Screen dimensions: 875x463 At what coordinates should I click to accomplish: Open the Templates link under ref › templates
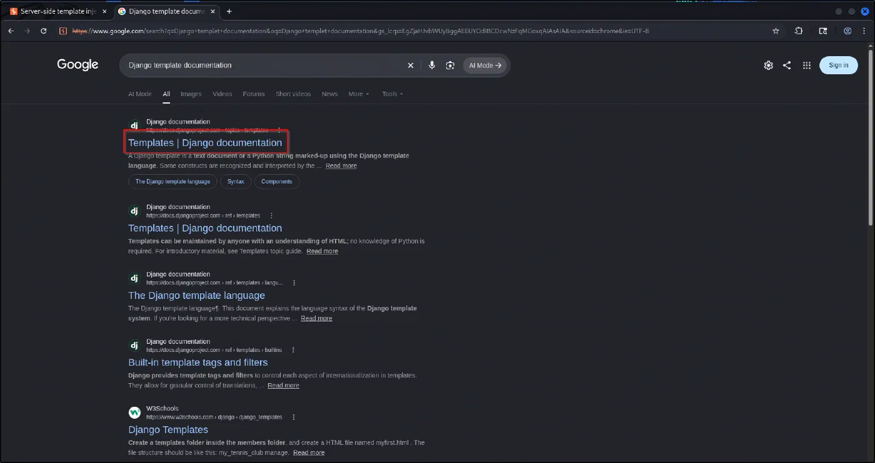pos(205,228)
